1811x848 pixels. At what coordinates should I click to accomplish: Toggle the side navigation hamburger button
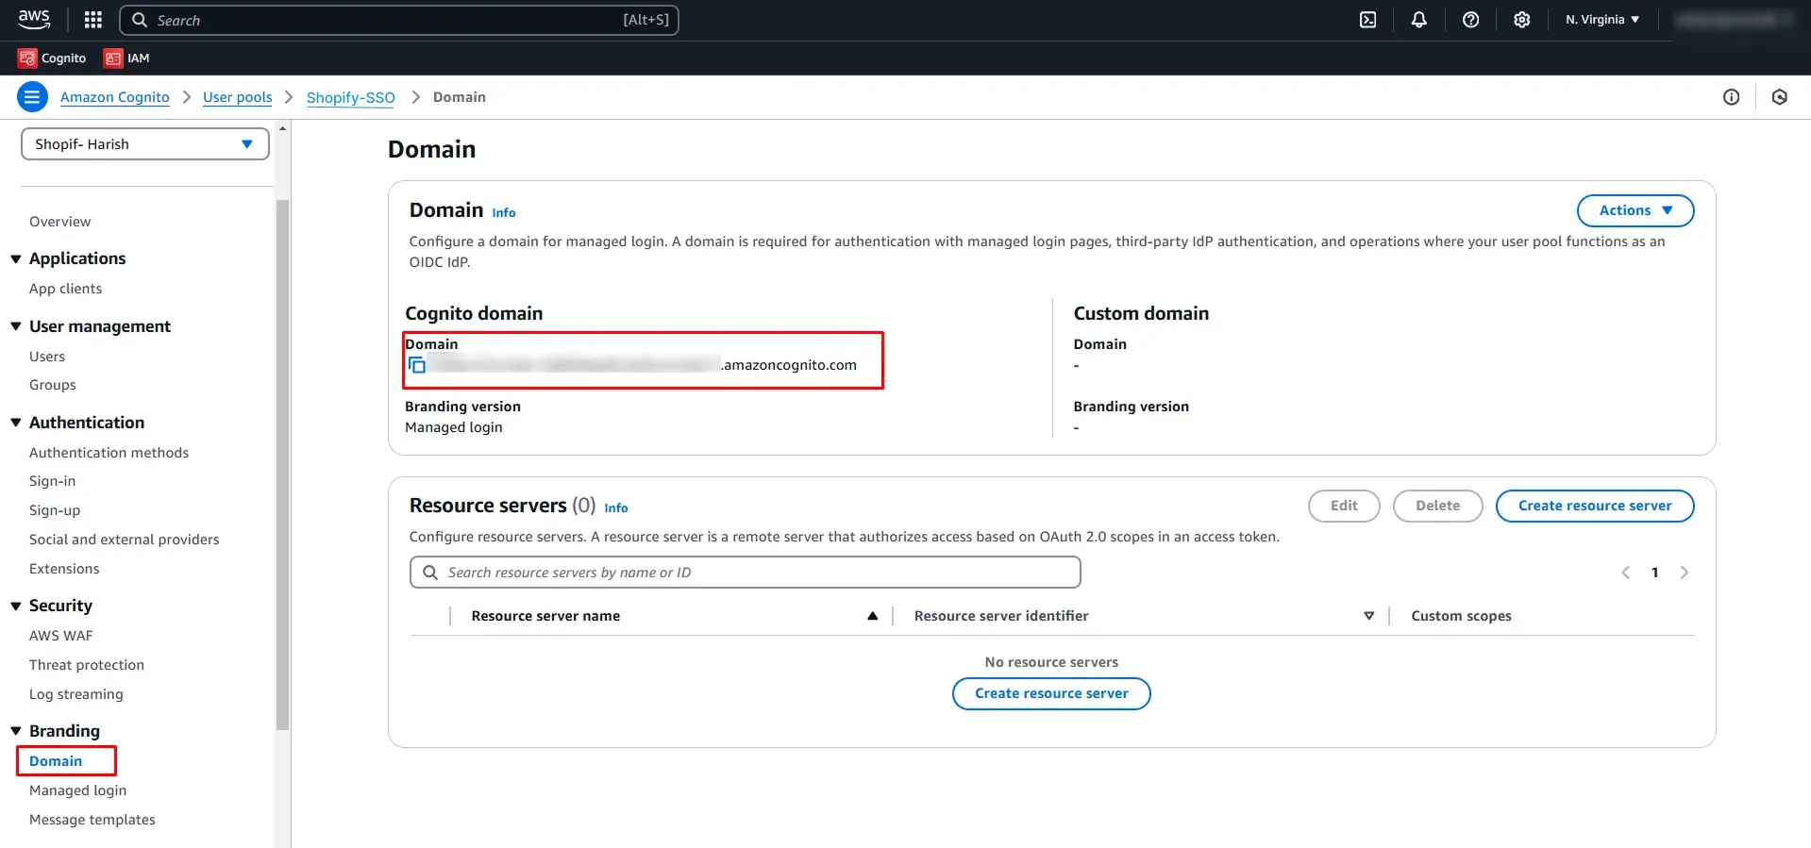click(32, 96)
